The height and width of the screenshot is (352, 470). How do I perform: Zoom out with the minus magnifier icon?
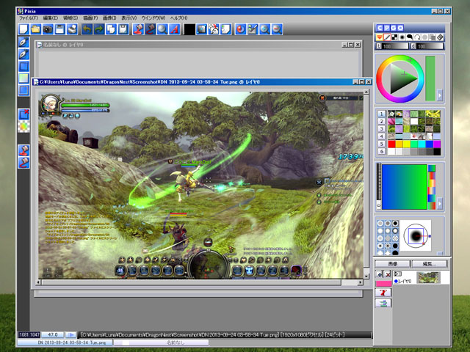click(277, 29)
